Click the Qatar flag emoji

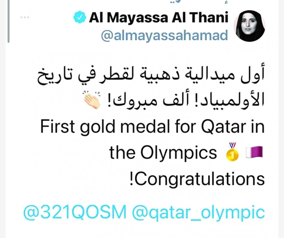[257, 152]
